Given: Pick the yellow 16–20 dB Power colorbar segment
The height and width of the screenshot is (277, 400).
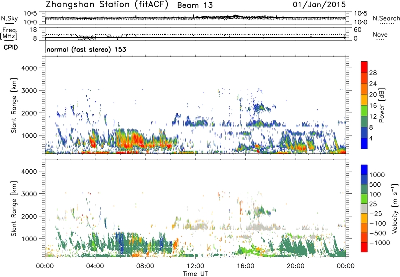Looking at the screenshot, I should [364, 100].
